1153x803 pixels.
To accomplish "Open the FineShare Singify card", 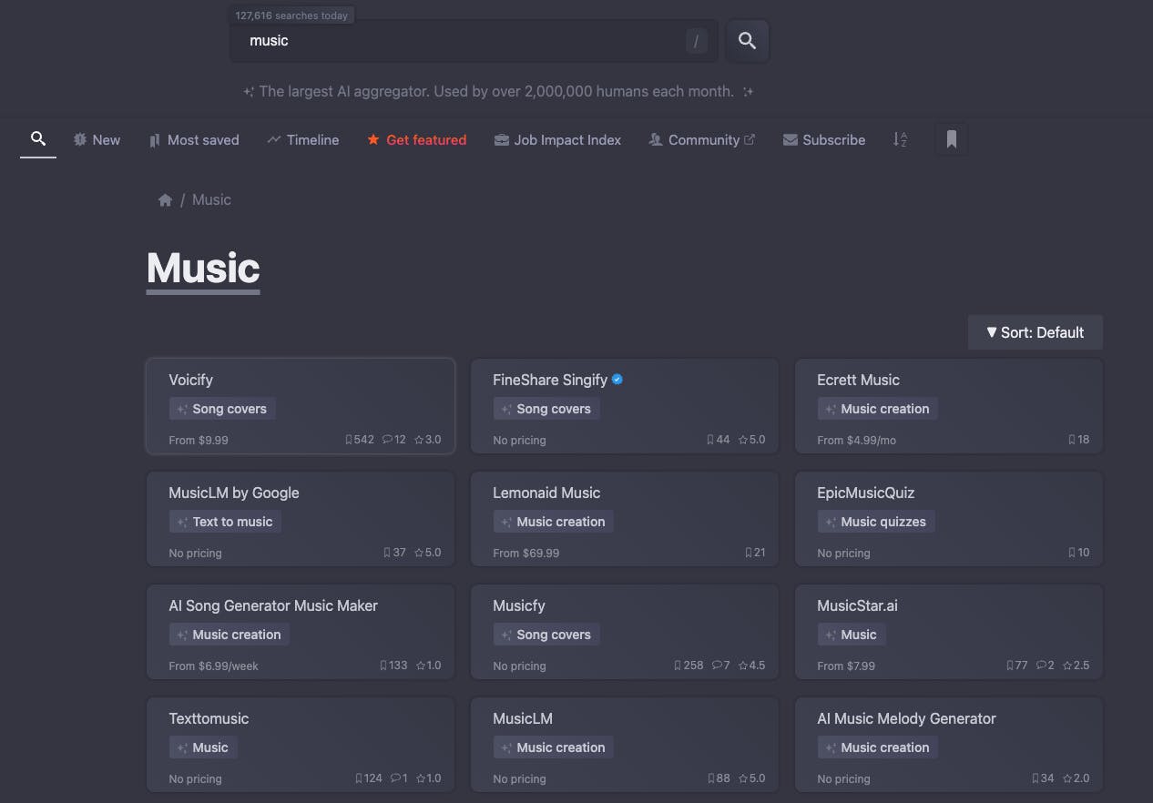I will pyautogui.click(x=625, y=406).
